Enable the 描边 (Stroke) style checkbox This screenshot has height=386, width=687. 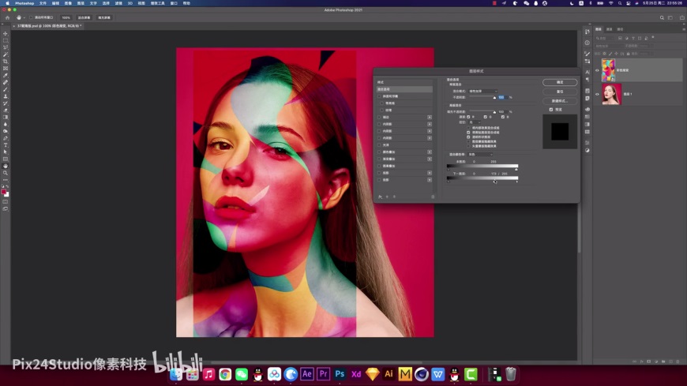click(379, 117)
